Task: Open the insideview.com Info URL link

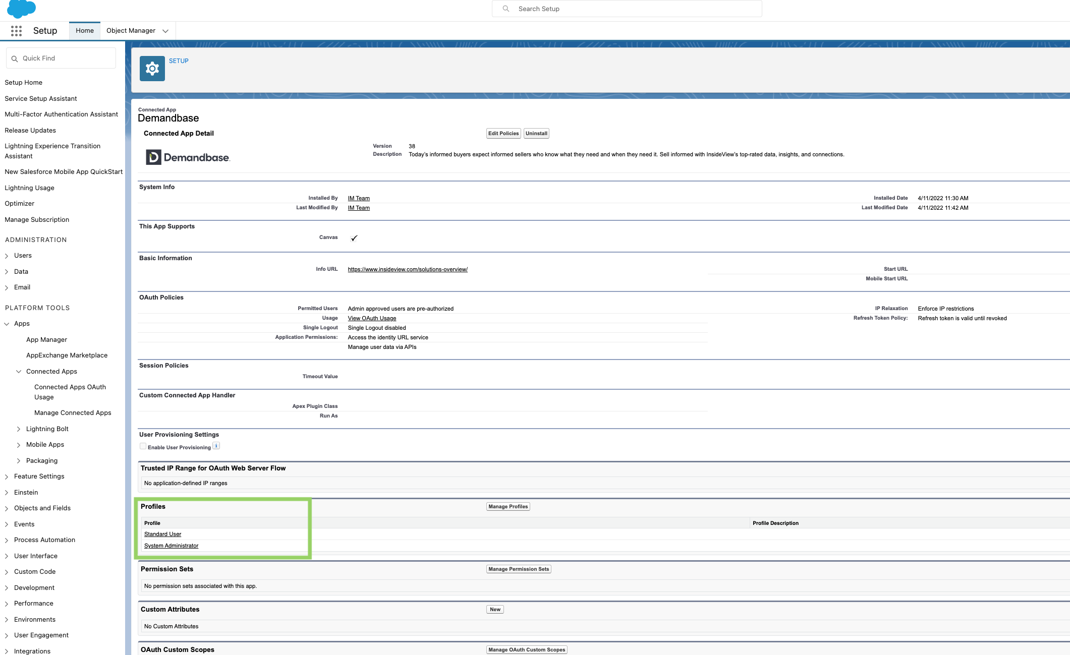Action: point(408,270)
